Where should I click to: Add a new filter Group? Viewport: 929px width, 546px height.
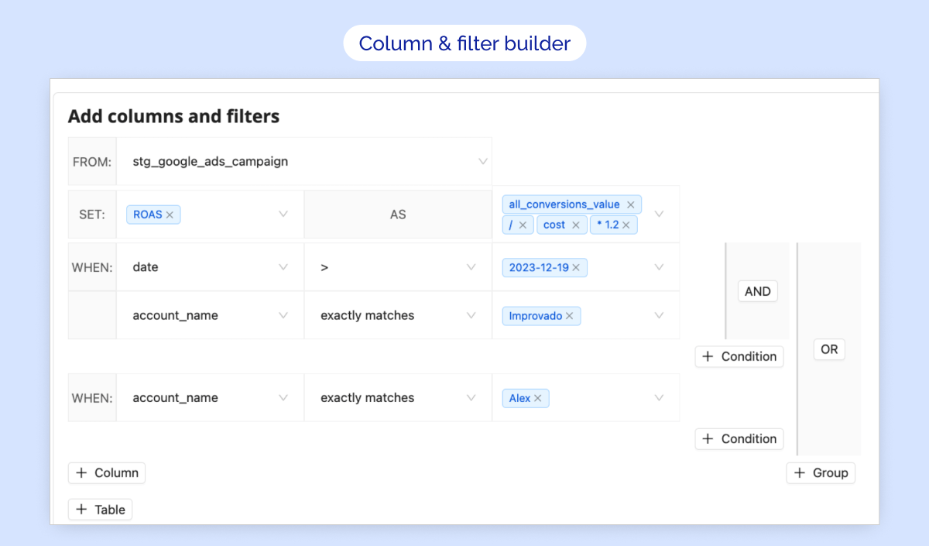pos(821,473)
